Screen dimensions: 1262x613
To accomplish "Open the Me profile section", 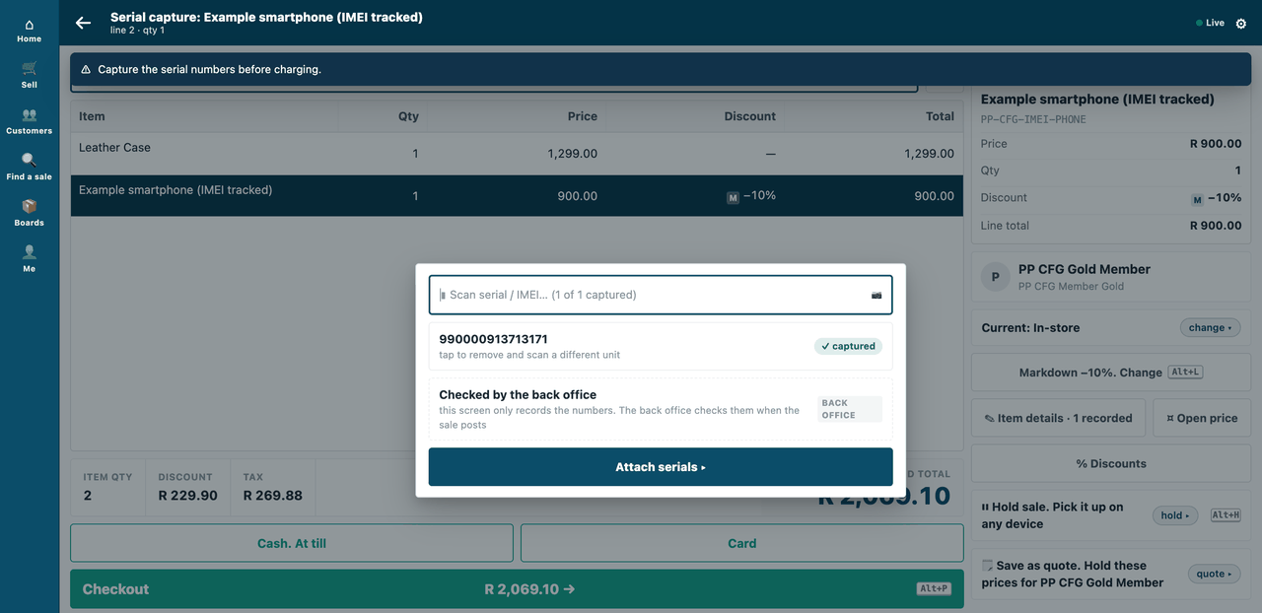I will (x=30, y=259).
